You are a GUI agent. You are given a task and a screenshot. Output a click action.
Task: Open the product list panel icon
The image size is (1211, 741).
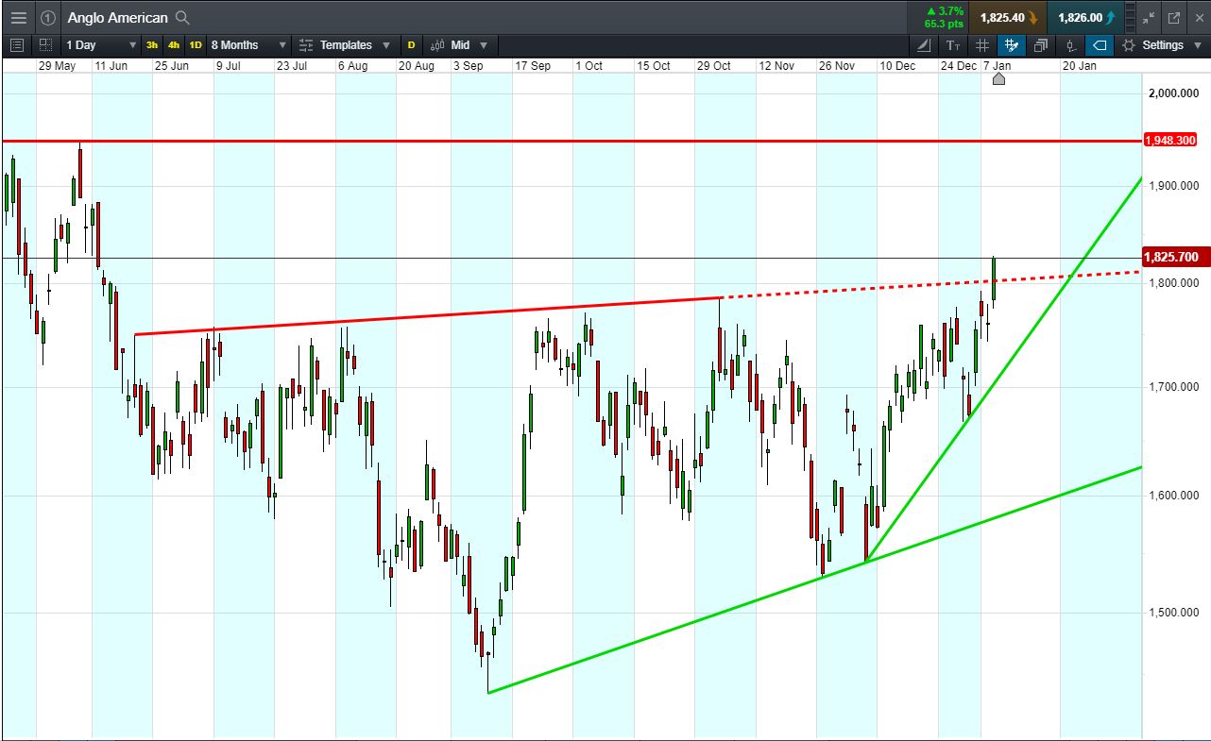tap(16, 45)
